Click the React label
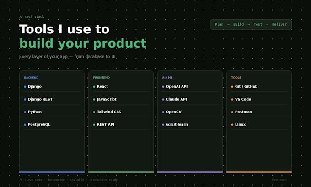This screenshot has width=311, height=187. [102, 86]
